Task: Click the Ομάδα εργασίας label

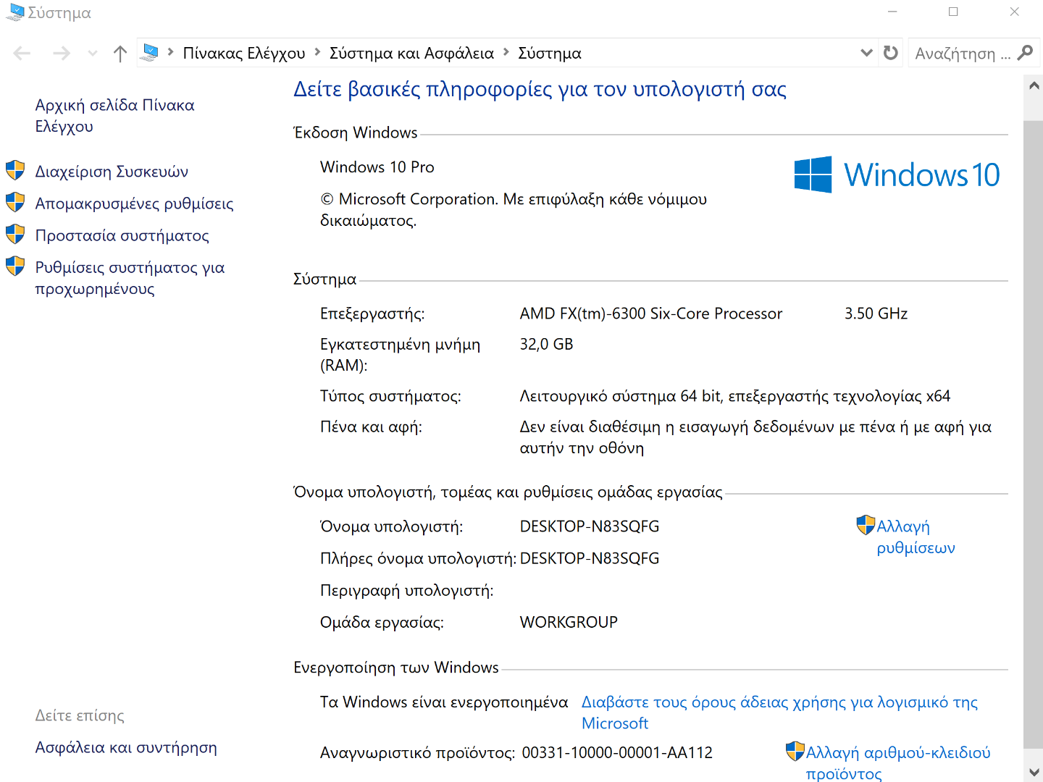Action: 382,622
